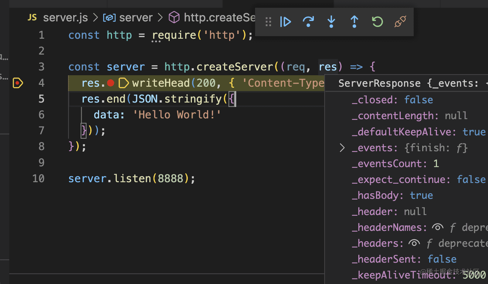Click the inline red breakpoint dot after res.
This screenshot has width=488, height=284.
(x=110, y=83)
